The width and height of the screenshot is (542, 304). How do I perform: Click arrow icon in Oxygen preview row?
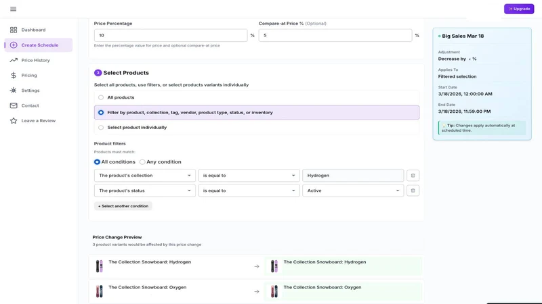[257, 292]
